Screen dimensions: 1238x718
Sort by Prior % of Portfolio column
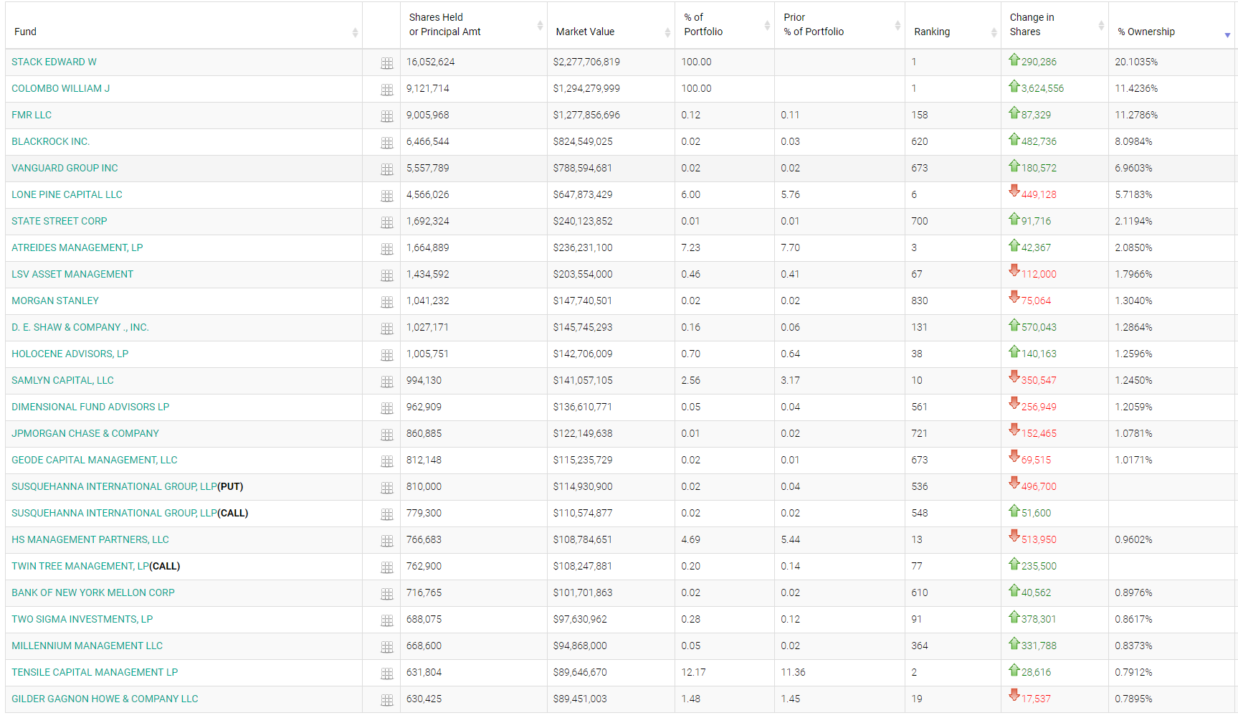click(839, 26)
